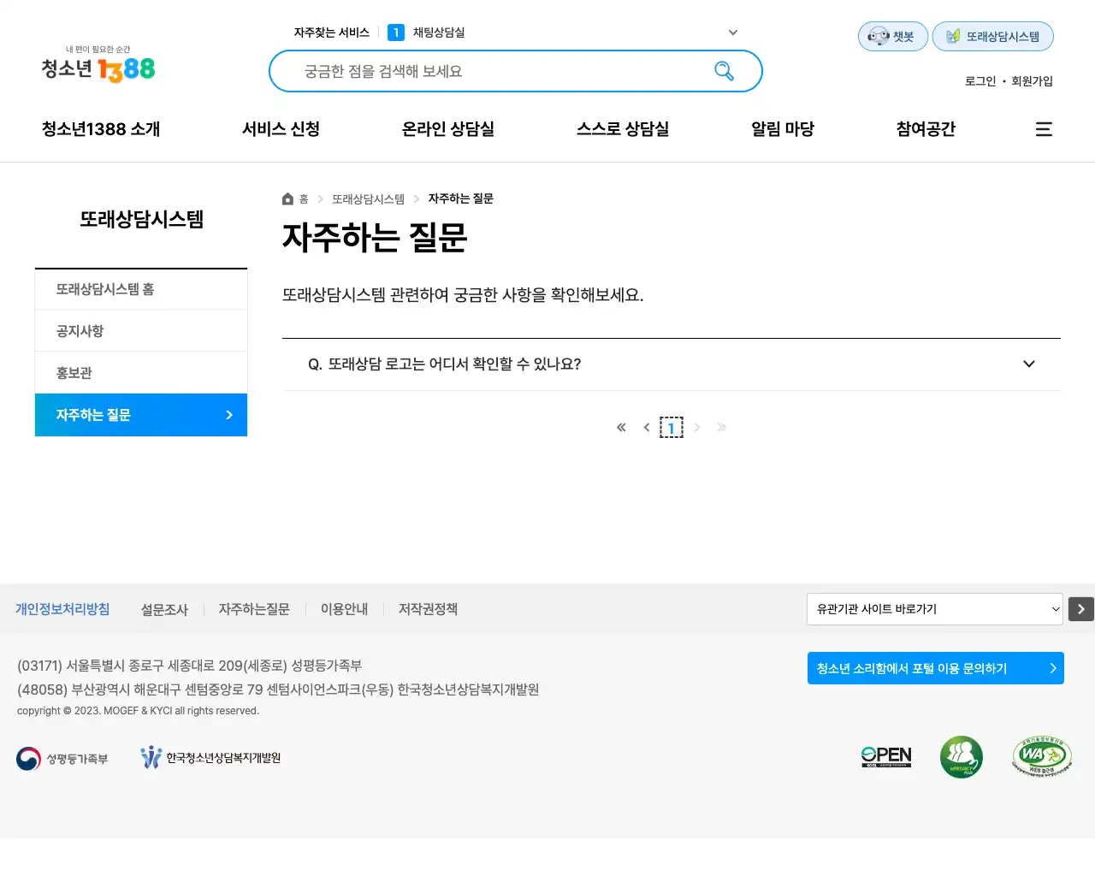Image resolution: width=1095 pixels, height=876 pixels.
Task: Click the 한국청소년상담복지개발원 footer logo
Action: (210, 758)
